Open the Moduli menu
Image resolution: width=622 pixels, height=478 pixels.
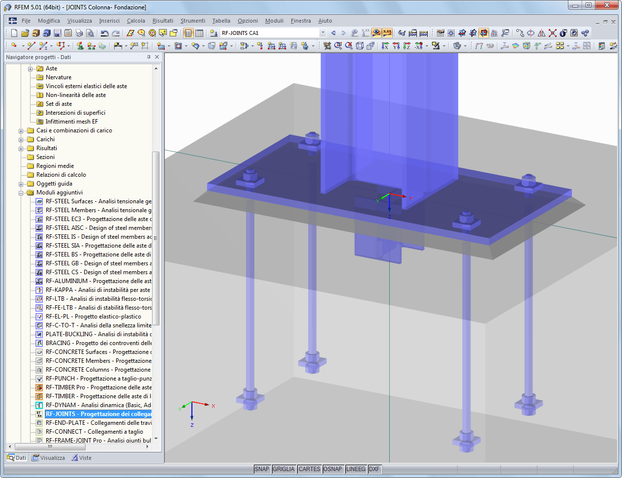click(x=274, y=21)
